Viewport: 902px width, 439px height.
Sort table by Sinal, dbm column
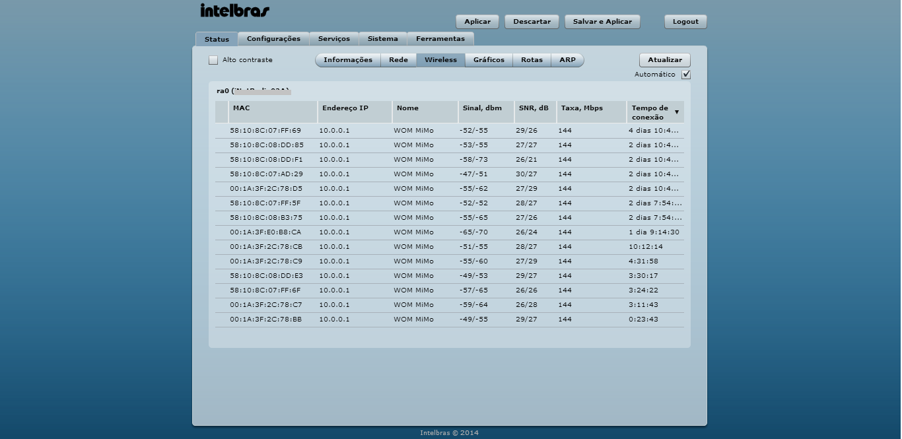[482, 108]
